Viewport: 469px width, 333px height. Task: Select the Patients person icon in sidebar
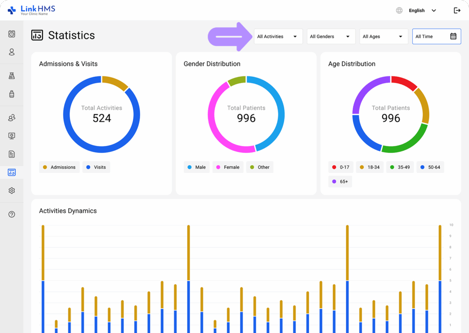[11, 52]
